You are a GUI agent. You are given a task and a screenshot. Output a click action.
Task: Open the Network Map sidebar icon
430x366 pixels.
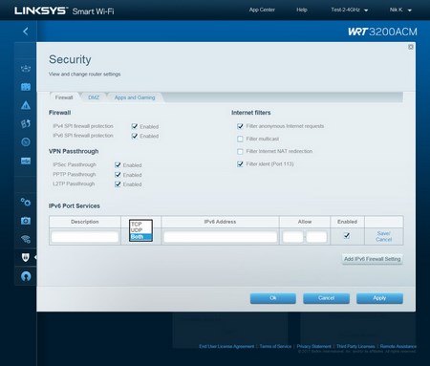pyautogui.click(x=26, y=68)
